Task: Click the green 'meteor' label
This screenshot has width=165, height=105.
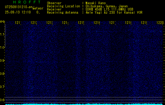Action: click(38, 8)
